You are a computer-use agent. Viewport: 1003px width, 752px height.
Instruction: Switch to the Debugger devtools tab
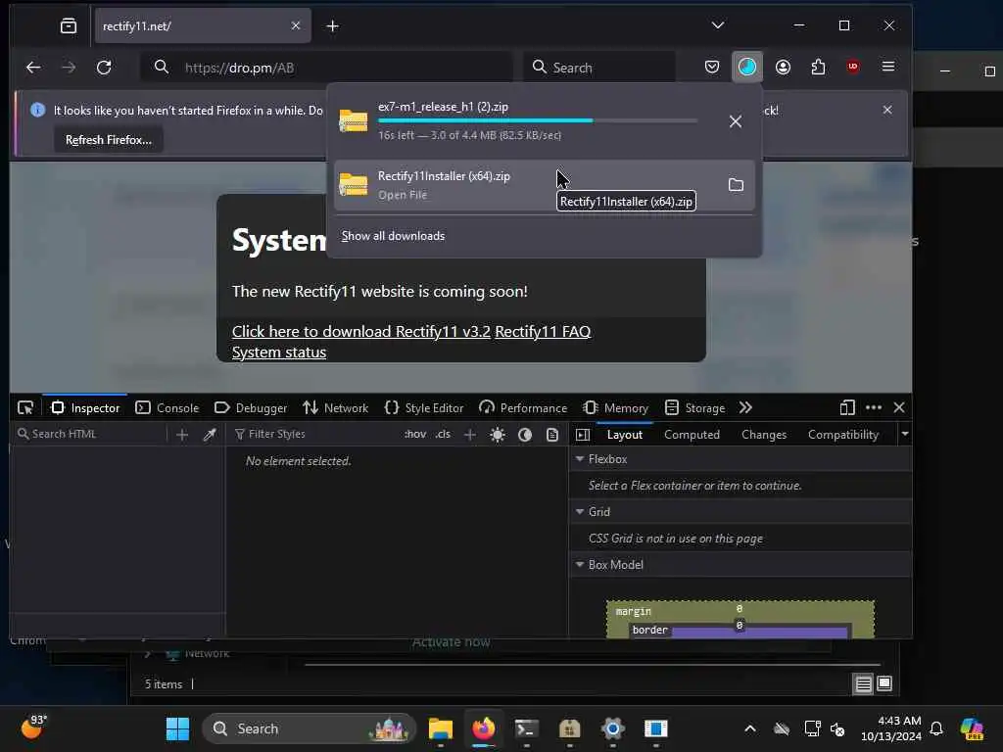click(251, 408)
